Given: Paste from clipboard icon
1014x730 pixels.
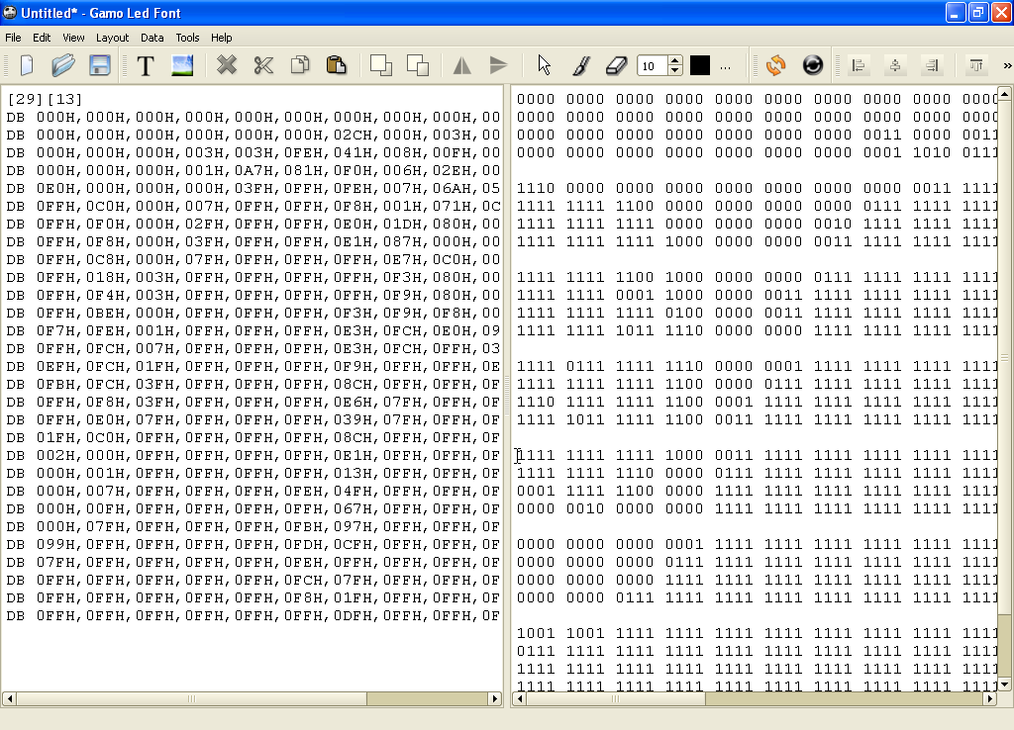Looking at the screenshot, I should 337,65.
